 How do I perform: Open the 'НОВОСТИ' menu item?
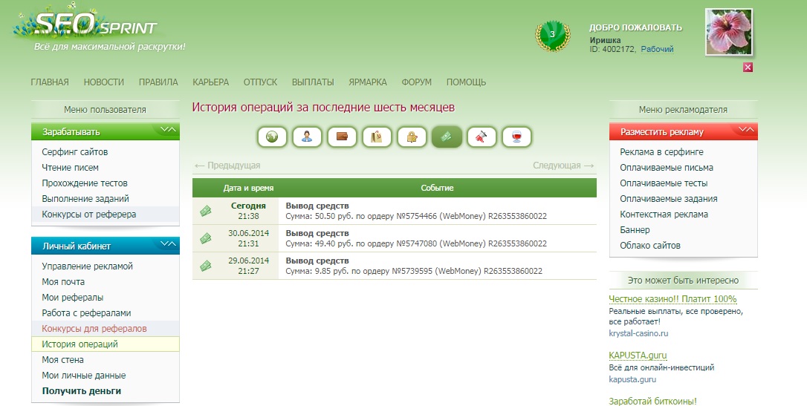point(104,82)
